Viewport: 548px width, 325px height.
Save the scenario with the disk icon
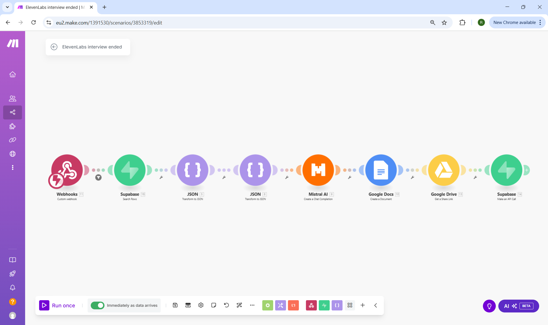(175, 305)
